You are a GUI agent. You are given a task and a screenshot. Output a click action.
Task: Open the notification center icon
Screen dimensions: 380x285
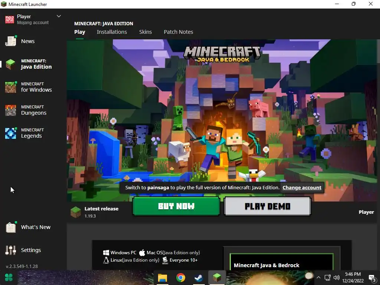click(372, 278)
